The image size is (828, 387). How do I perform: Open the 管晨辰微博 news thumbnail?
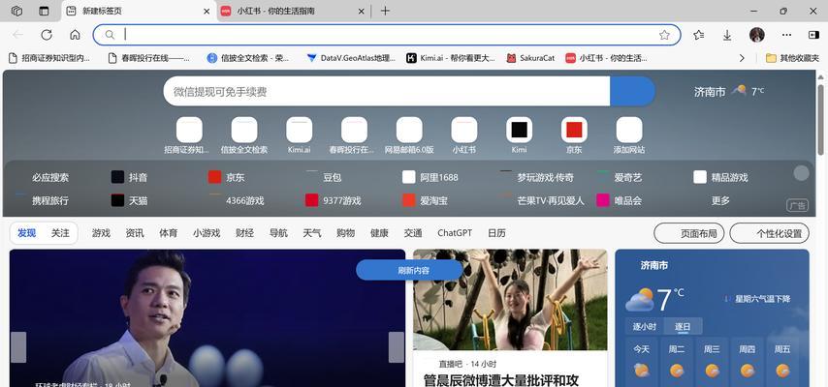(x=510, y=300)
